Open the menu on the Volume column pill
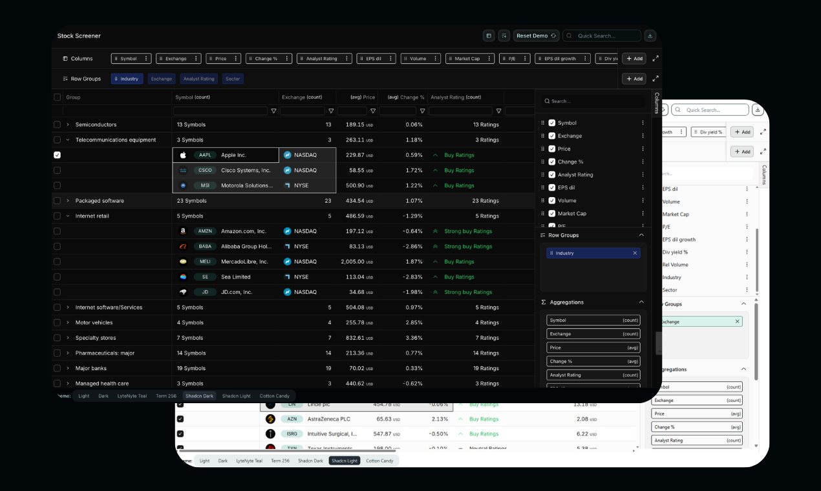 pos(436,58)
